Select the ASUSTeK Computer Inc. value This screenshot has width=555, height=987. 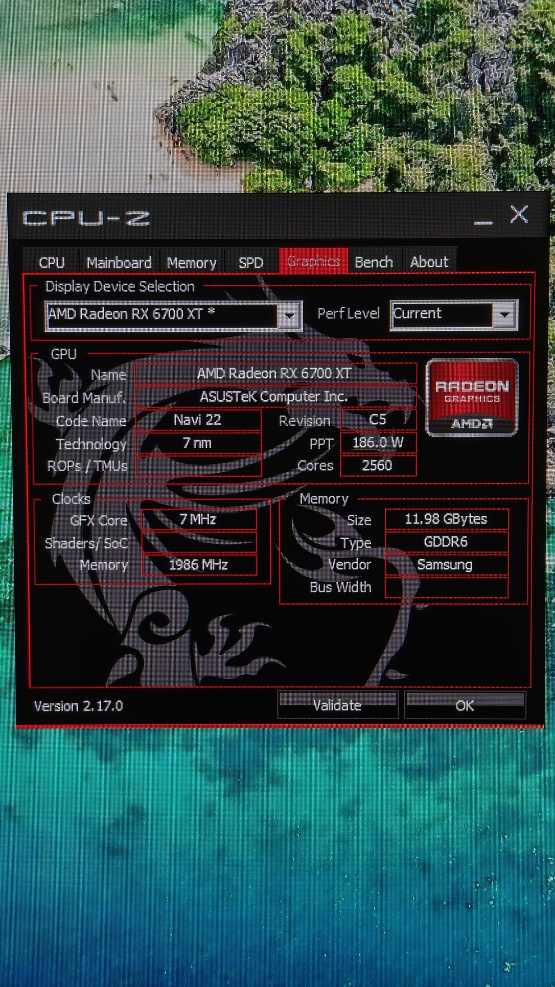(x=275, y=396)
